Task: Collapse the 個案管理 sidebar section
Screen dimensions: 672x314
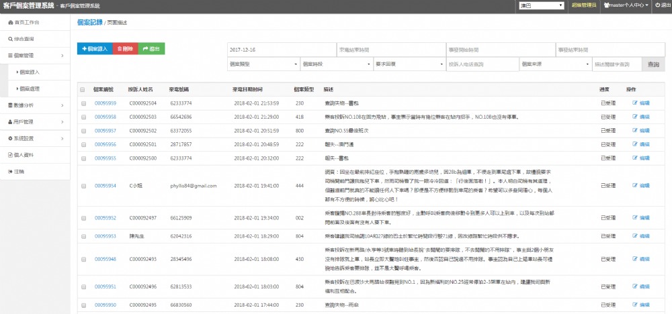Action: pyautogui.click(x=35, y=56)
